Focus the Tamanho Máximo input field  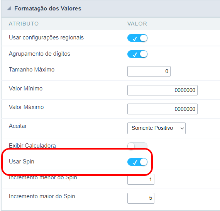pyautogui.click(x=149, y=71)
